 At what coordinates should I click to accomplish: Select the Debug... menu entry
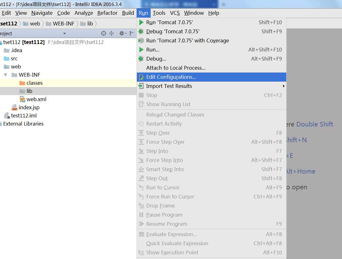[x=211, y=59]
